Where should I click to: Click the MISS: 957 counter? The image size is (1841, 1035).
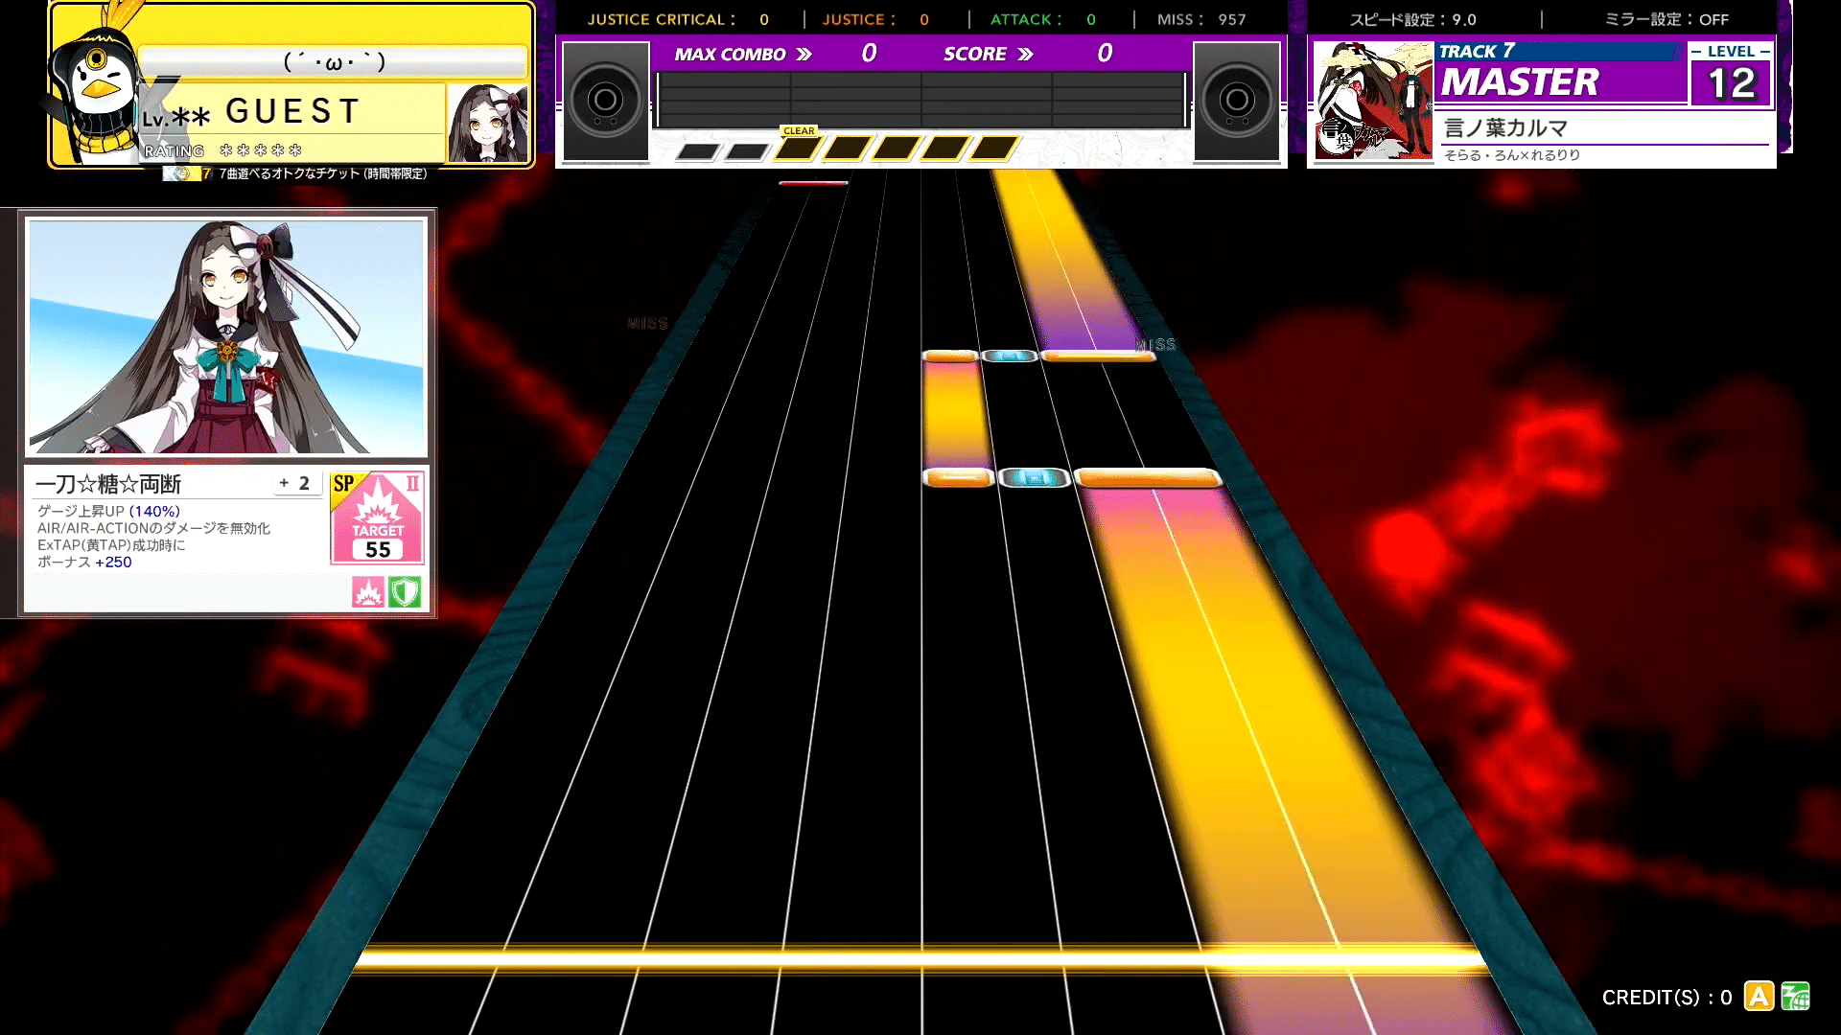tap(1201, 19)
